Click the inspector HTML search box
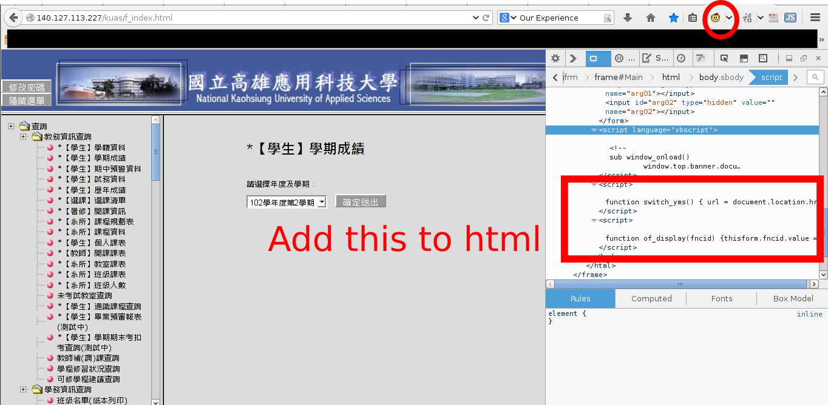Viewport: 828px width, 405px height. coord(815,77)
